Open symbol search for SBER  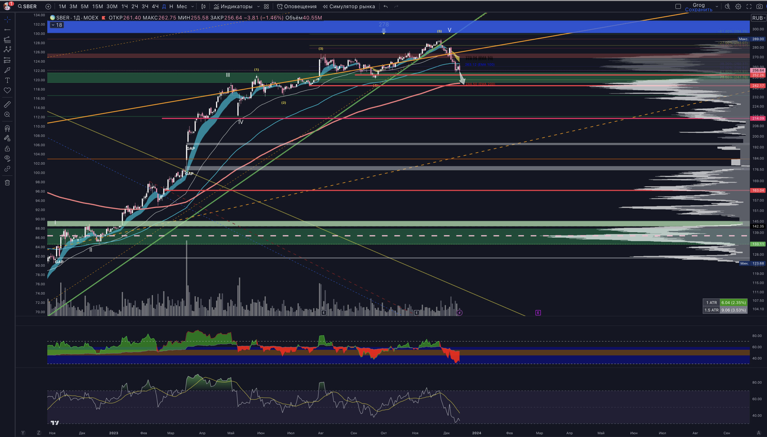click(x=27, y=6)
